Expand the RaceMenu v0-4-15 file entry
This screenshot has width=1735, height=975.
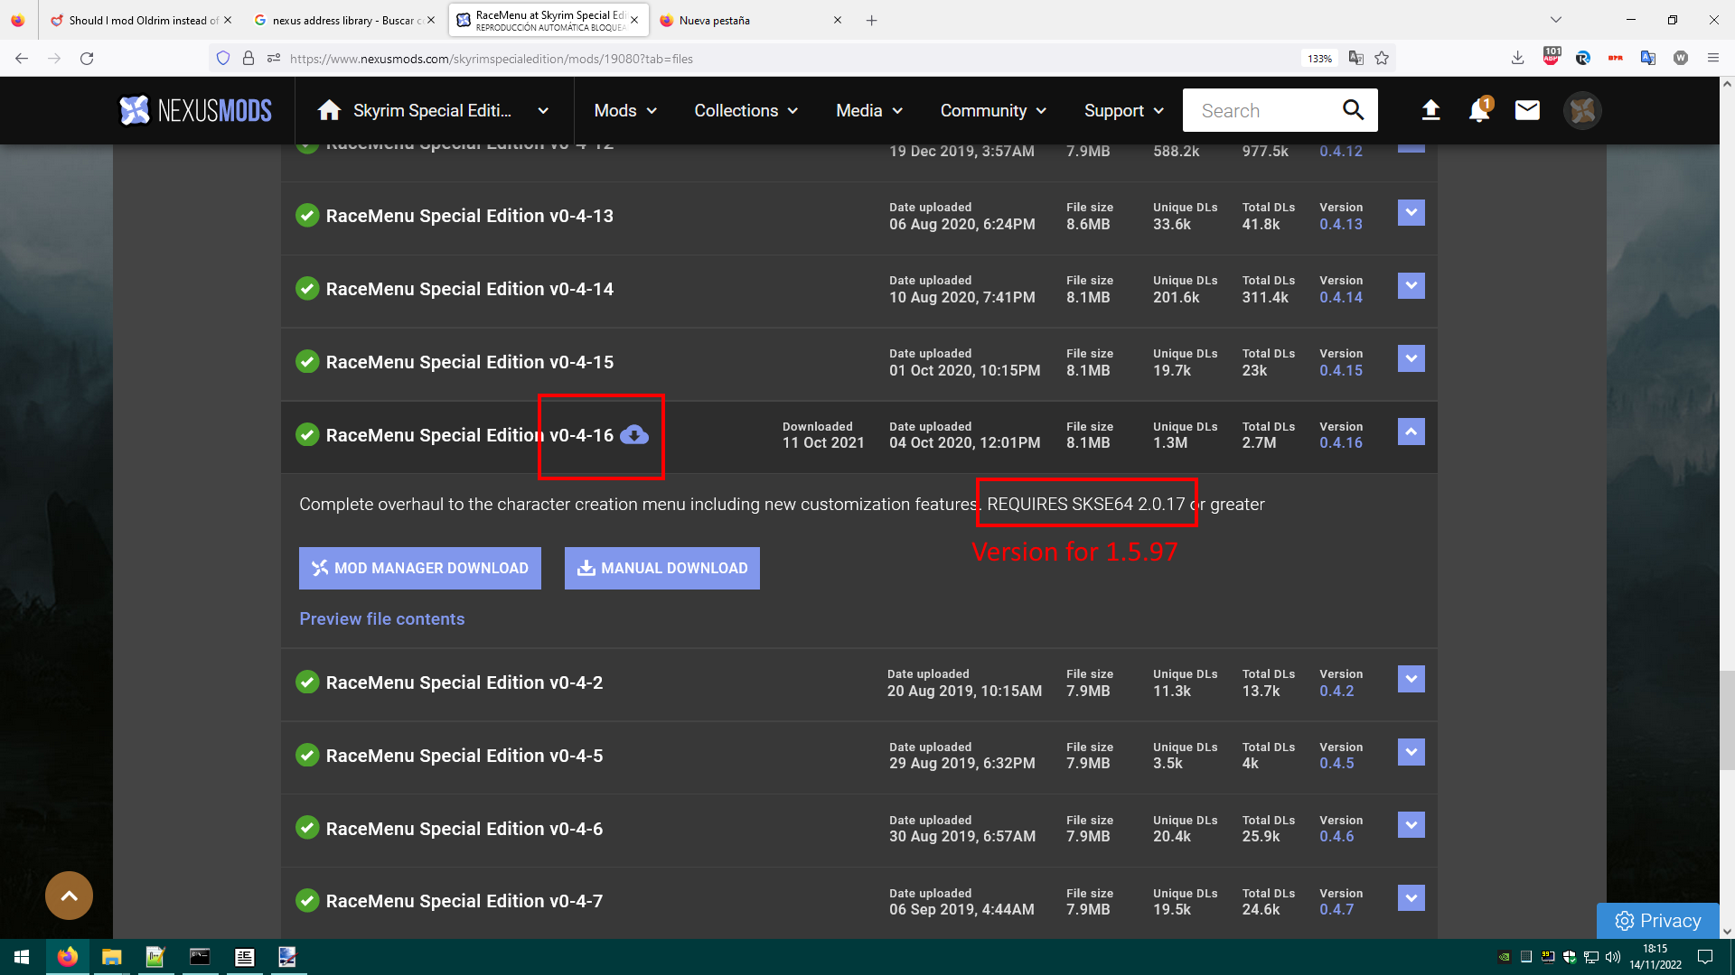pyautogui.click(x=1411, y=359)
